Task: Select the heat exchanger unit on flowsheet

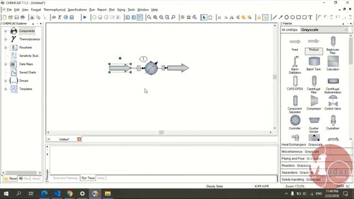Action: [151, 68]
